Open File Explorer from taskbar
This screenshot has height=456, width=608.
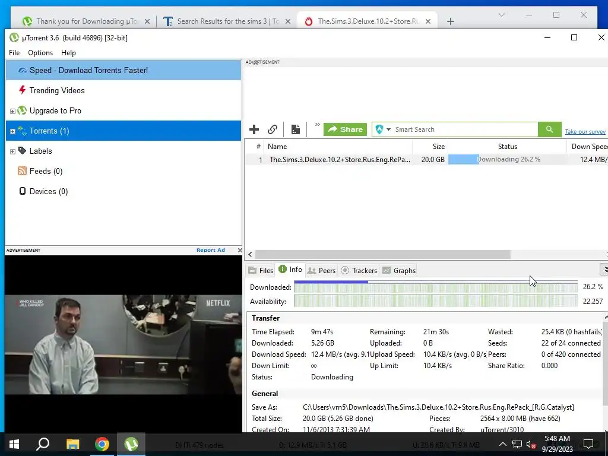pyautogui.click(x=72, y=444)
